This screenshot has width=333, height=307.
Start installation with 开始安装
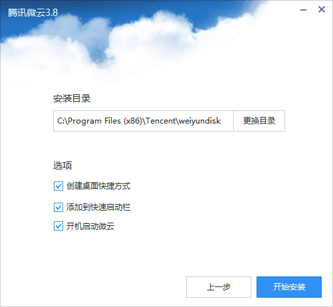point(289,287)
